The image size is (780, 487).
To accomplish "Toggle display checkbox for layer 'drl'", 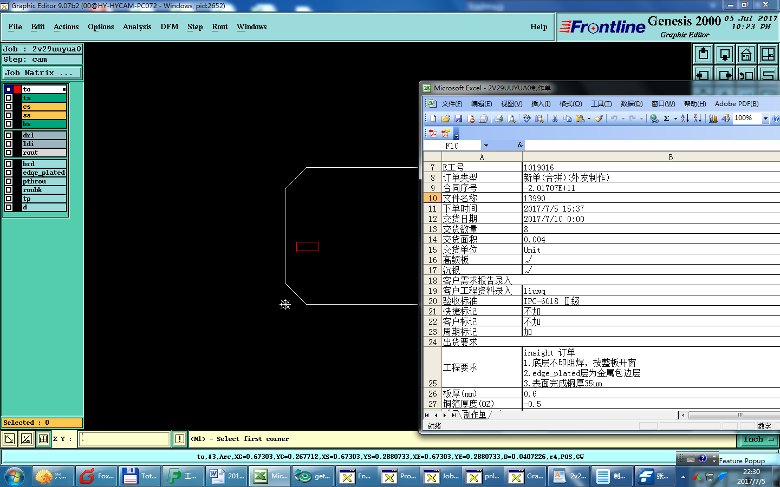I will coord(9,135).
